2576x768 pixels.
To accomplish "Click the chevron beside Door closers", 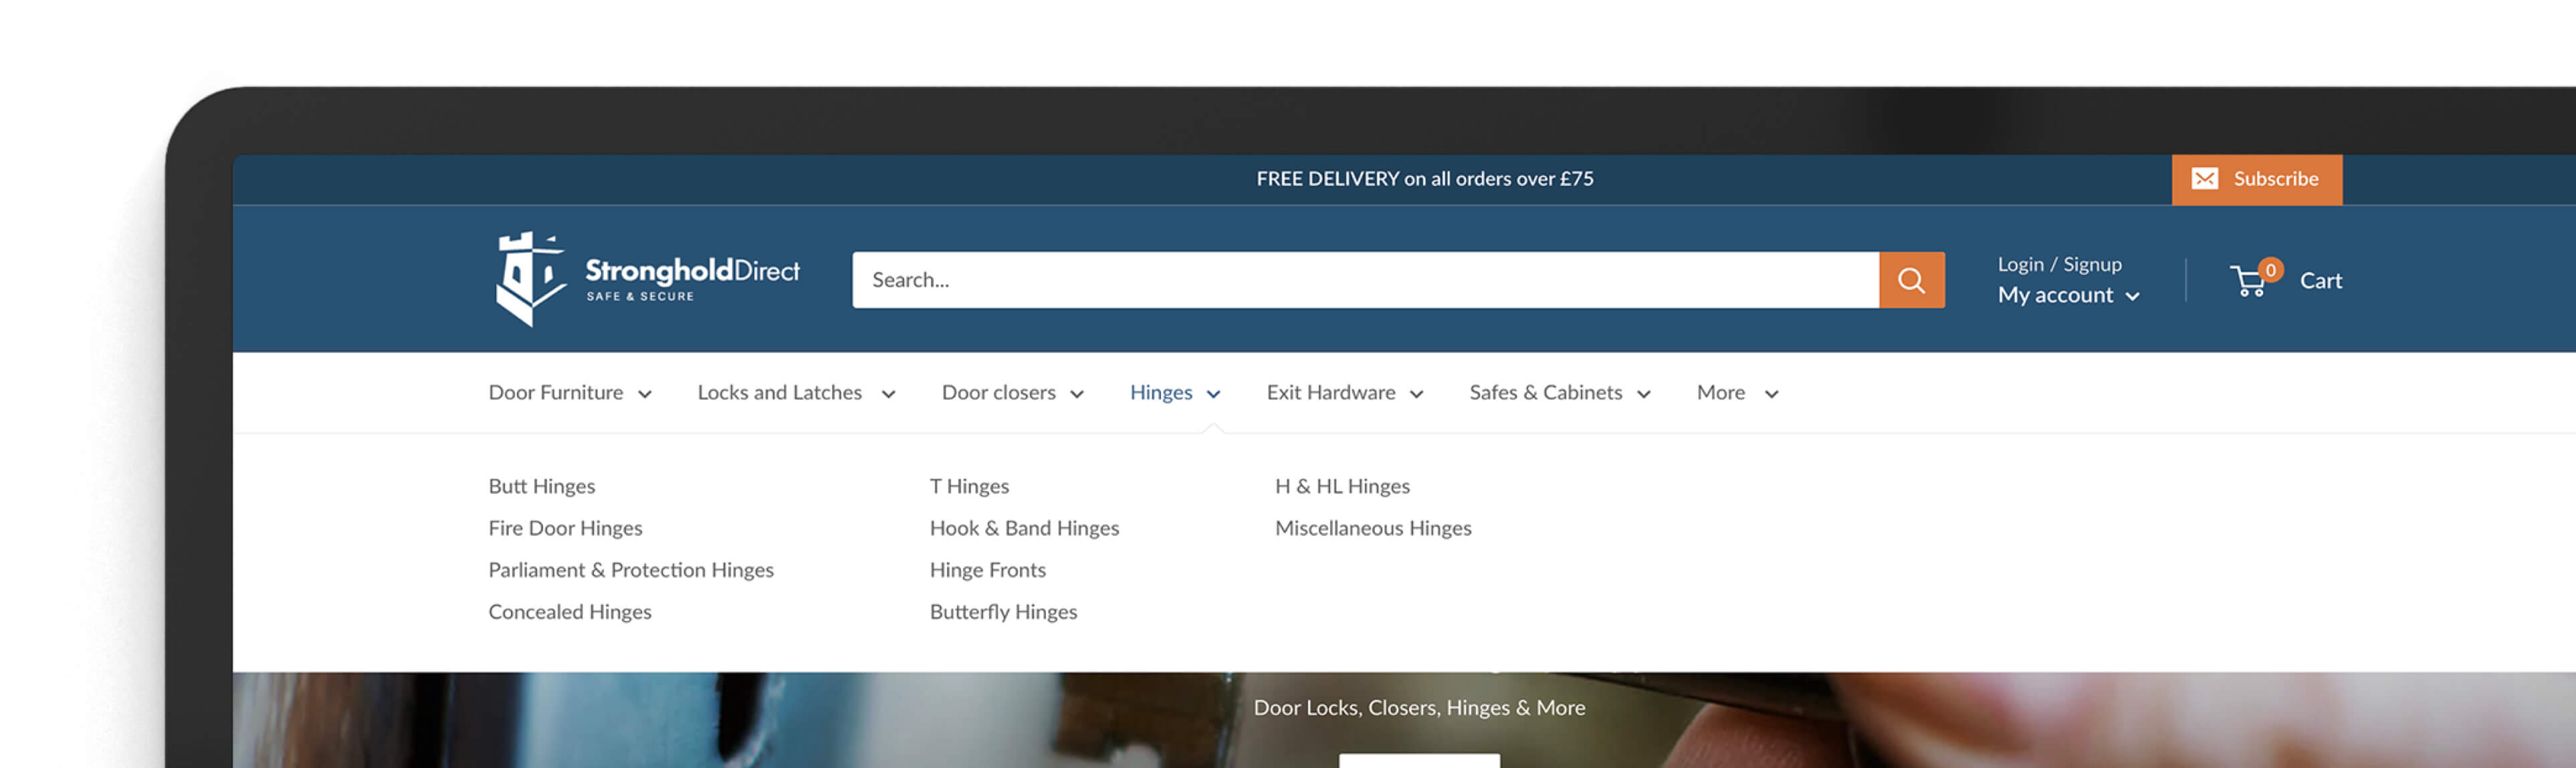I will [1077, 395].
